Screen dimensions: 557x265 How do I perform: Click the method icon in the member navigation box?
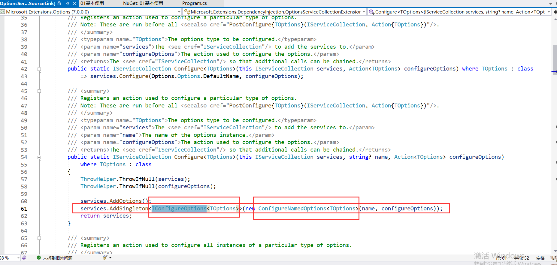[x=371, y=12]
